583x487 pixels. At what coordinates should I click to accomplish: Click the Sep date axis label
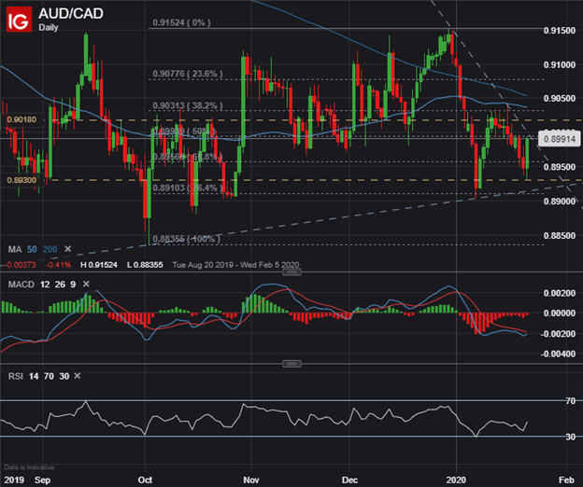click(x=43, y=480)
